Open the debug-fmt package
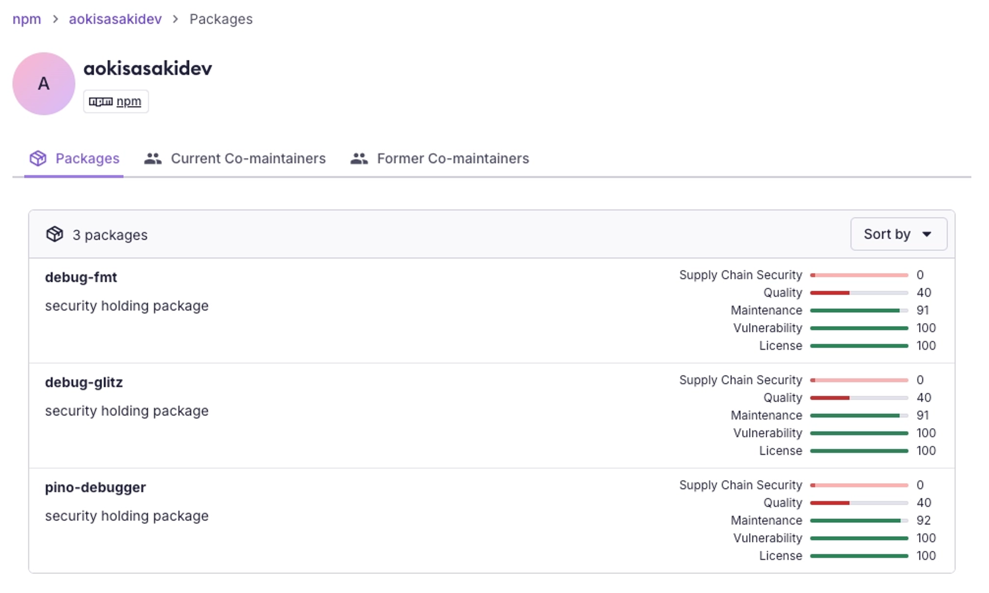 click(x=81, y=277)
